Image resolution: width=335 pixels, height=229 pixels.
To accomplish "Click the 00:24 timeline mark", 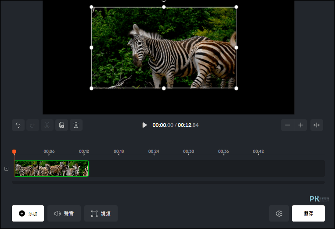I will 154,151.
